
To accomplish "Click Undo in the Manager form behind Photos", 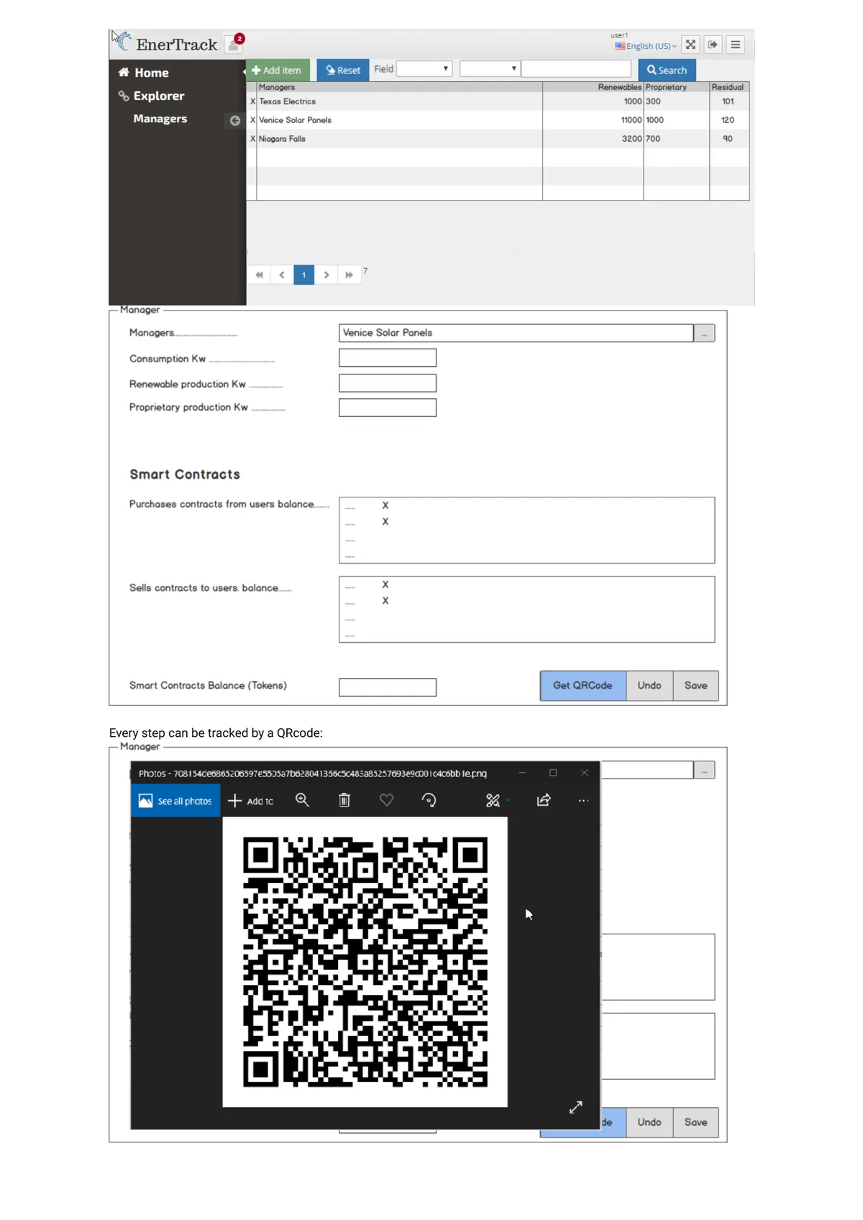I will click(x=649, y=1122).
